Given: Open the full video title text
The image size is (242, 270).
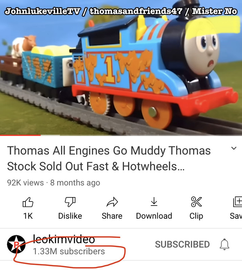Looking at the screenshot, I should pyautogui.click(x=109, y=158).
